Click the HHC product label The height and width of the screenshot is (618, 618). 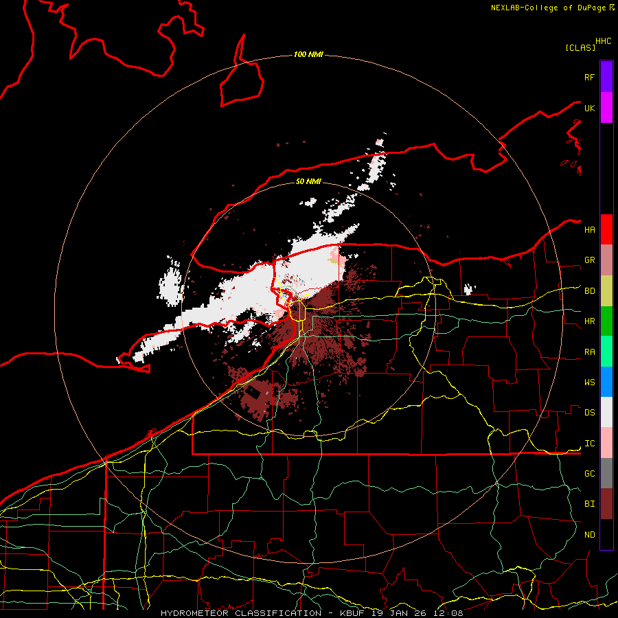click(x=603, y=41)
